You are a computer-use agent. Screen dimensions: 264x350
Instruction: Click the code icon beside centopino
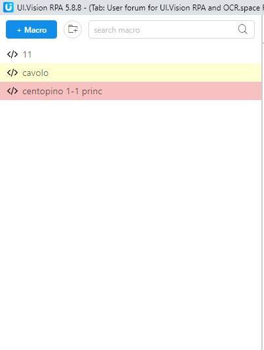point(12,91)
